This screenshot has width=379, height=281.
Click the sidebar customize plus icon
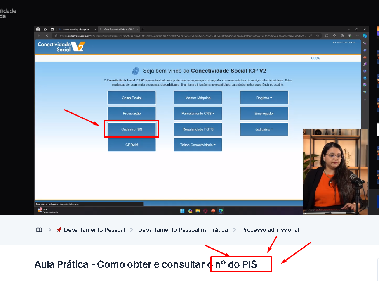click(x=365, y=100)
